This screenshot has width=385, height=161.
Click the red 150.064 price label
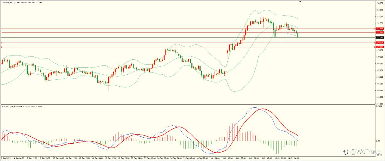(x=380, y=47)
